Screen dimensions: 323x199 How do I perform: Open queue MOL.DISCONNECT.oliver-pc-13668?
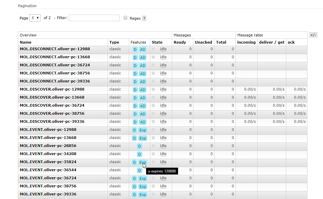(55, 57)
